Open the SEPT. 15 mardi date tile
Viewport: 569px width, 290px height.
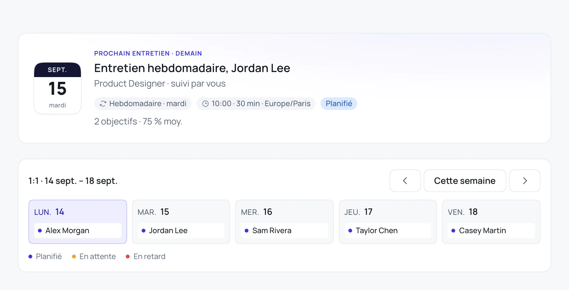58,88
